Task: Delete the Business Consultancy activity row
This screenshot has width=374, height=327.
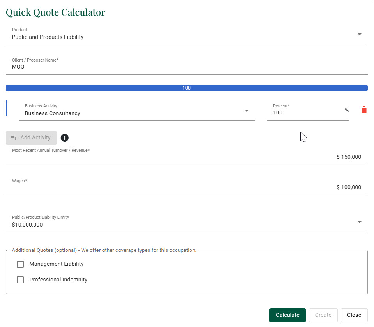Action: 364,110
